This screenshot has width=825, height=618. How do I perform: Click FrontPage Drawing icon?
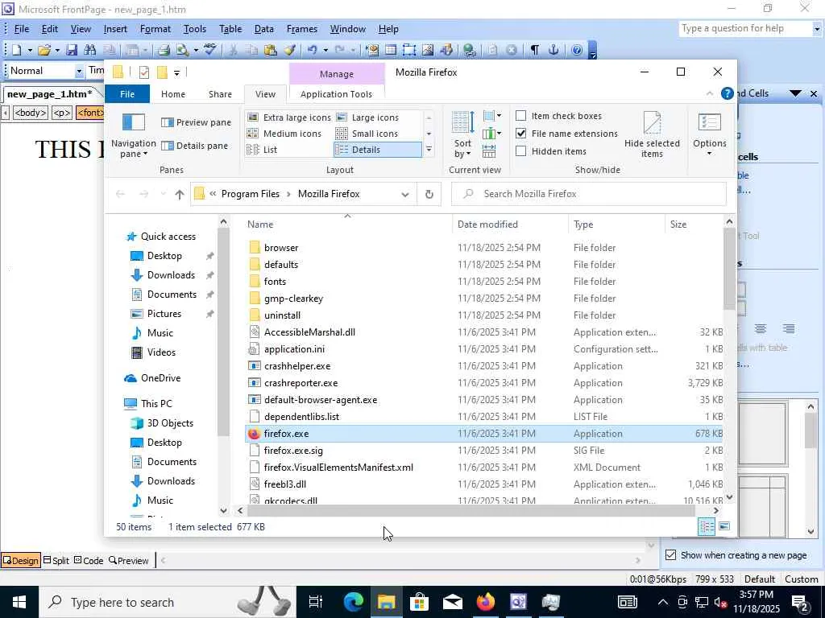pos(446,50)
